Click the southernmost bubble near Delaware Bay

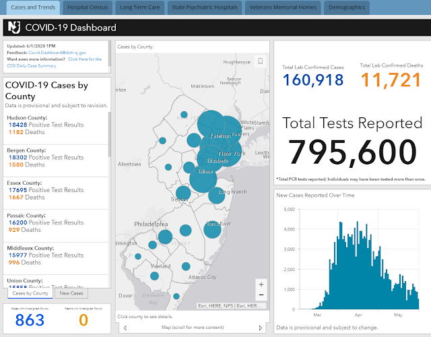pos(176,297)
